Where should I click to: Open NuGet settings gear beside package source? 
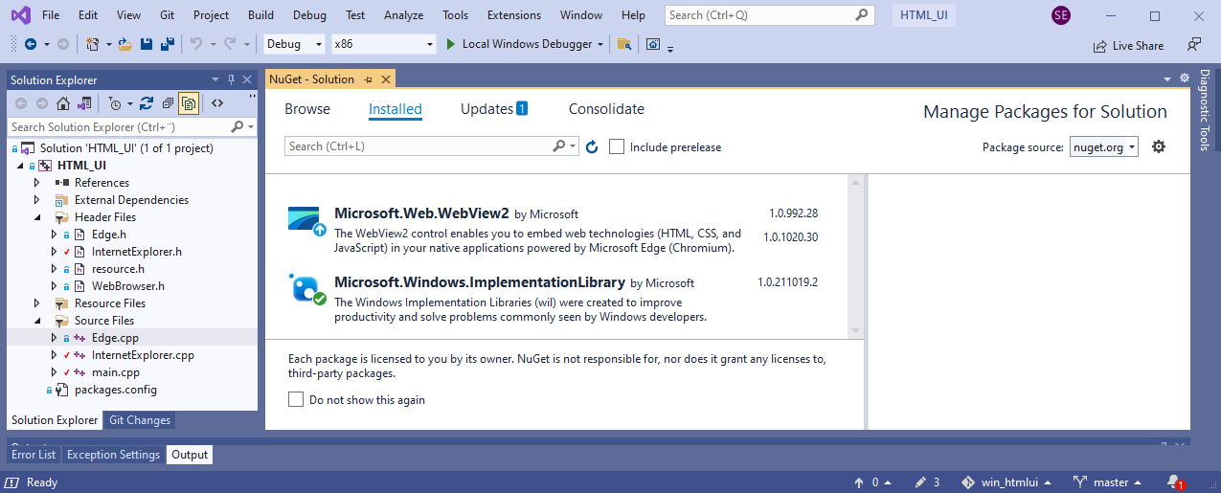(1159, 146)
